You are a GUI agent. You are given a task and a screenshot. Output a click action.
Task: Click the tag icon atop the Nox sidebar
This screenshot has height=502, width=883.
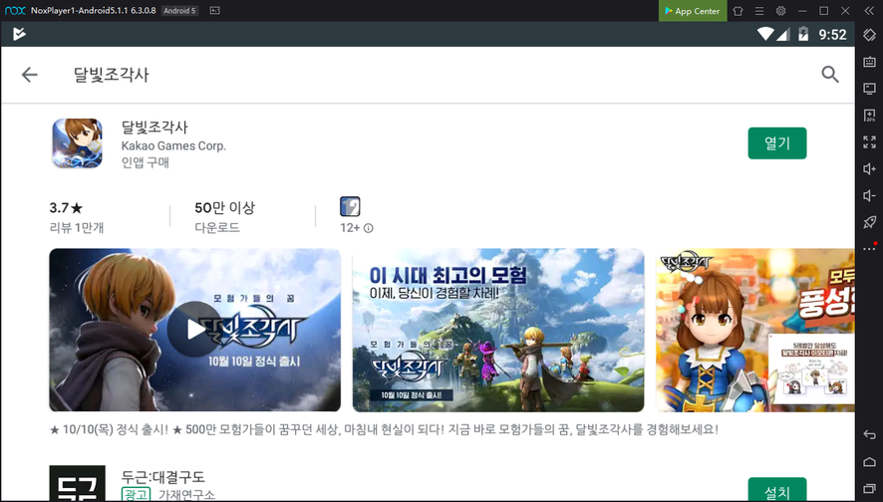[x=869, y=34]
